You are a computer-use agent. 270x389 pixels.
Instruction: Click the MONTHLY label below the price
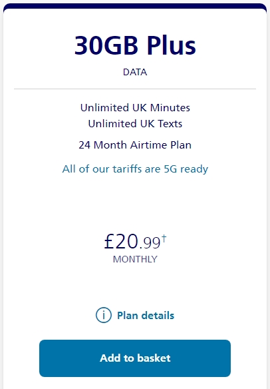tap(135, 259)
